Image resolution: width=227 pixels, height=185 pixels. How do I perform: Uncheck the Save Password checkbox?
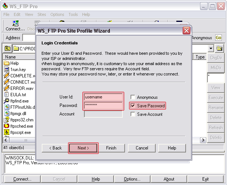133,106
